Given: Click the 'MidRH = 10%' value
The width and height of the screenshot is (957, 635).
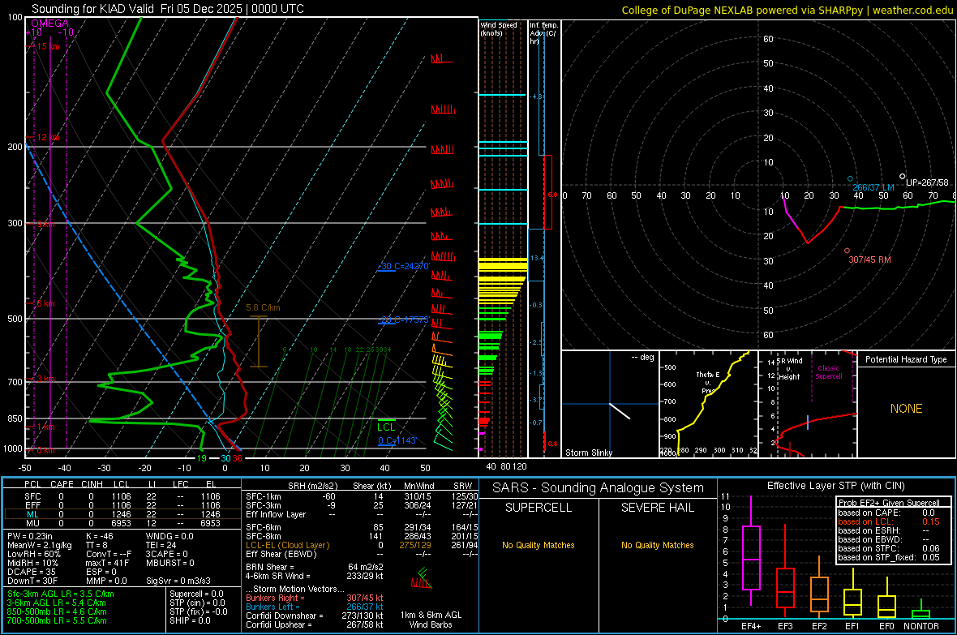Looking at the screenshot, I should [33, 563].
